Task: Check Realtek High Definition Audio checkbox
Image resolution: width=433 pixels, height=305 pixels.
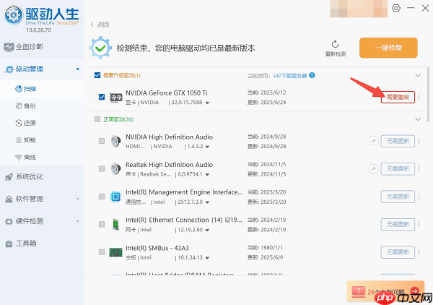Action: [102, 168]
